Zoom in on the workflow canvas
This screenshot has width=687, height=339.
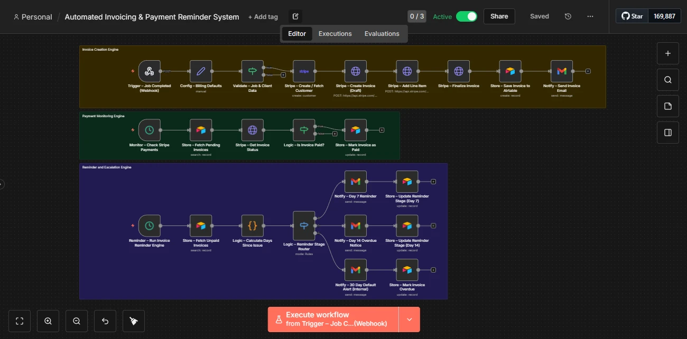pyautogui.click(x=48, y=321)
